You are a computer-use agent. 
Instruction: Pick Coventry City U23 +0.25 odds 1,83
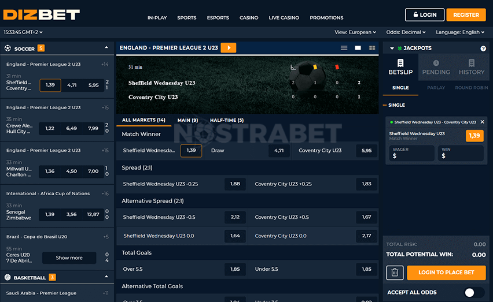(x=366, y=184)
